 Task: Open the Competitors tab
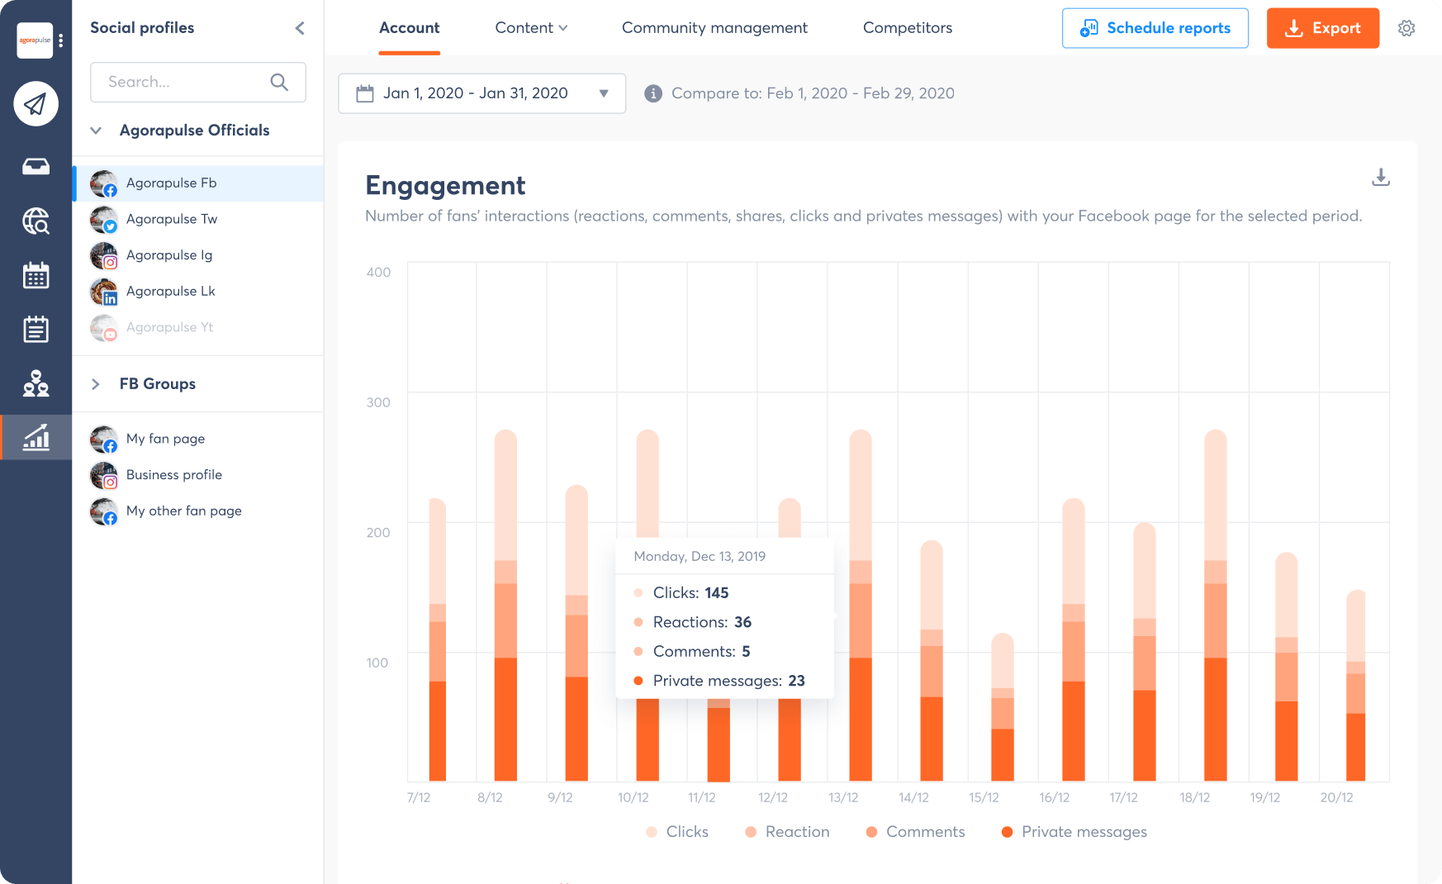908,28
